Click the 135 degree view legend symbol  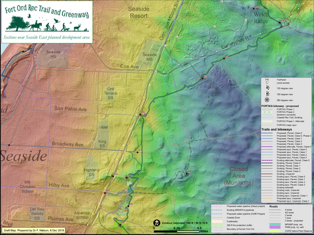tap(268, 88)
